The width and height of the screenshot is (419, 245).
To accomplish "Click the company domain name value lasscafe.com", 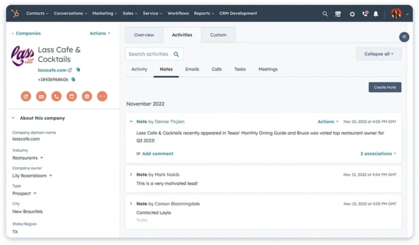I will coord(26,139).
